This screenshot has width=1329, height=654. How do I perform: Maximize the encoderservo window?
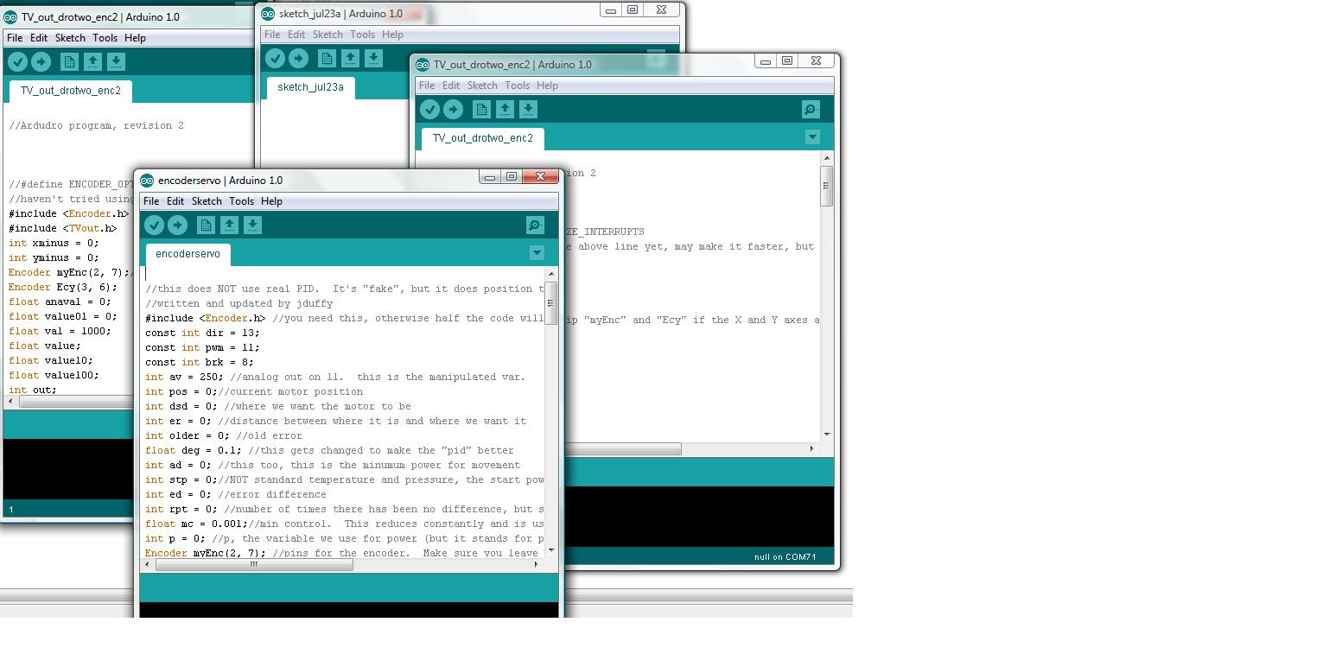pos(512,176)
